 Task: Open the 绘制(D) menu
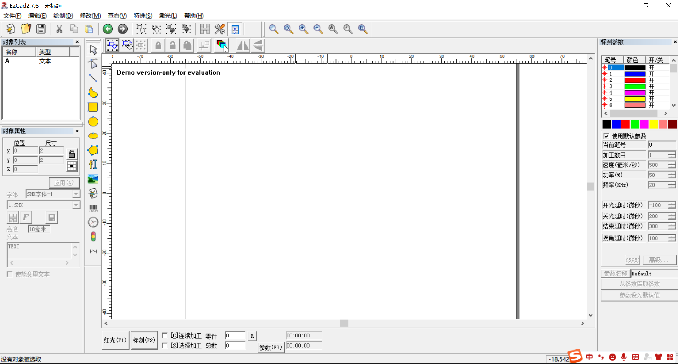[x=63, y=16]
